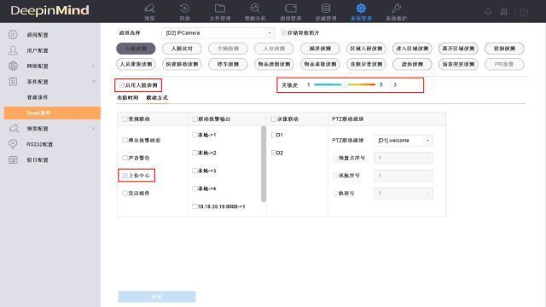Select the 快速移动侦测 button
This screenshot has width=546, height=307.
tap(182, 64)
